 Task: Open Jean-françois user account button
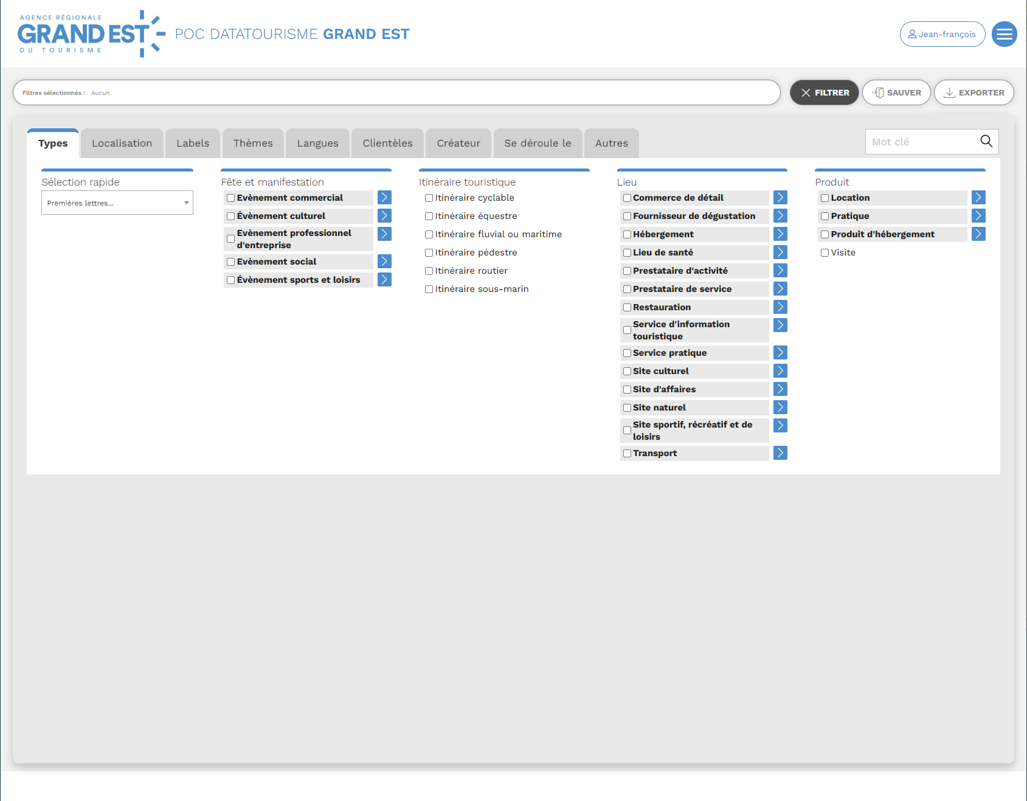(942, 34)
